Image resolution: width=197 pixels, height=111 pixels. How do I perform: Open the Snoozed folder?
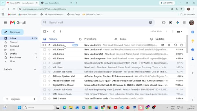coord(14,46)
